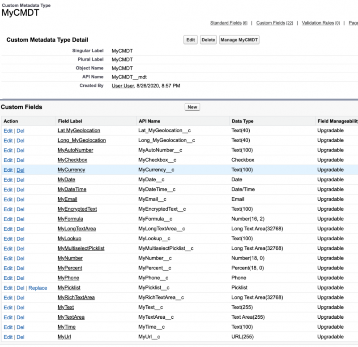Image resolution: width=358 pixels, height=347 pixels.
Task: Open the User User profile link
Action: click(x=123, y=86)
